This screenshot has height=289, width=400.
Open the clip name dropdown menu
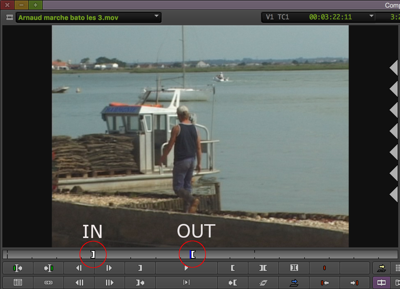pos(157,16)
